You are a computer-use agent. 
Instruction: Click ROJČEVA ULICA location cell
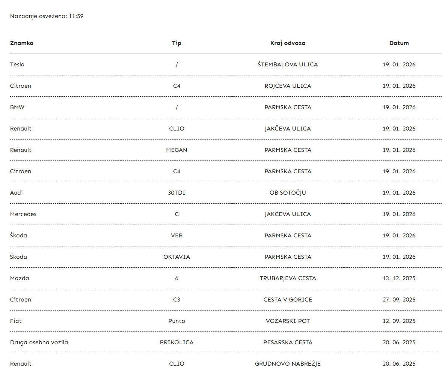pyautogui.click(x=288, y=86)
